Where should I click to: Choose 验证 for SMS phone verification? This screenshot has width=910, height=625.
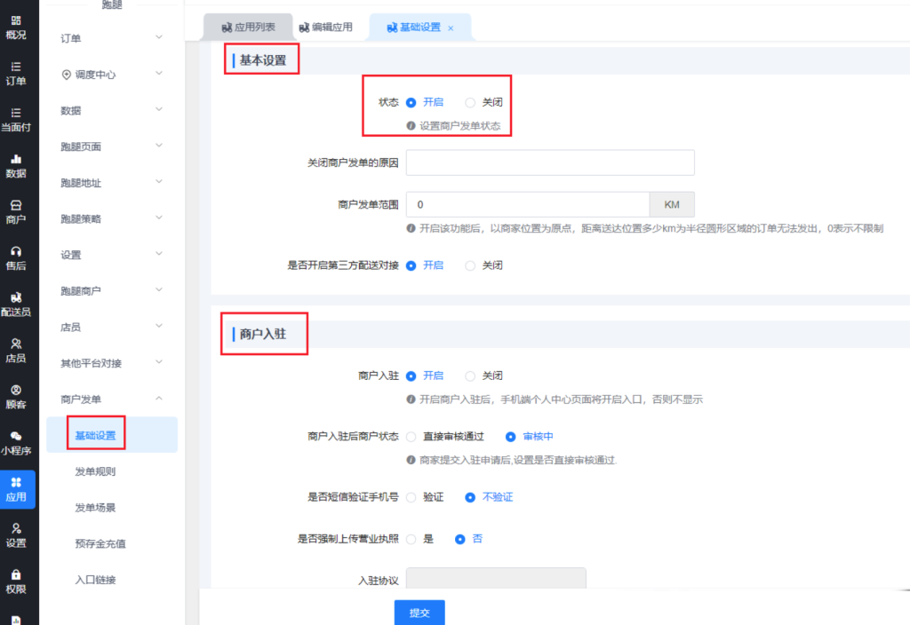[x=411, y=497]
